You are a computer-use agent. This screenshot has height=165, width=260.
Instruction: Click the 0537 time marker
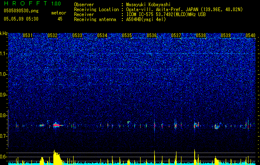coord(176,35)
